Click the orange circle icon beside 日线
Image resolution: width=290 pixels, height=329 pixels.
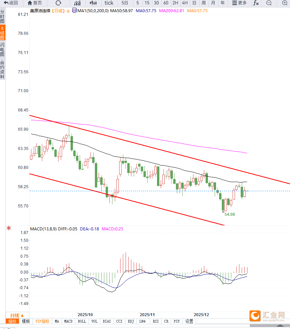(x=68, y=11)
